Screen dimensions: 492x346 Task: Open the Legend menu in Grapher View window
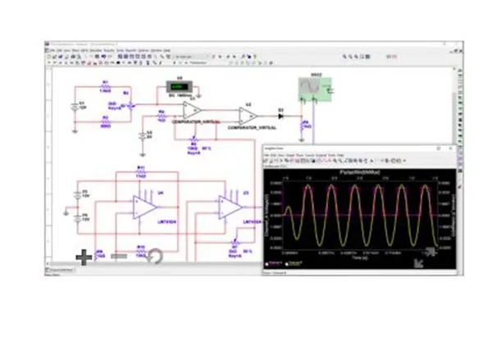321,155
